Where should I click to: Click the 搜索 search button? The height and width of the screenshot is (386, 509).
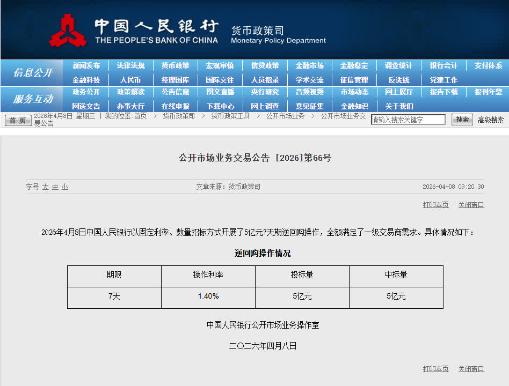coord(462,120)
